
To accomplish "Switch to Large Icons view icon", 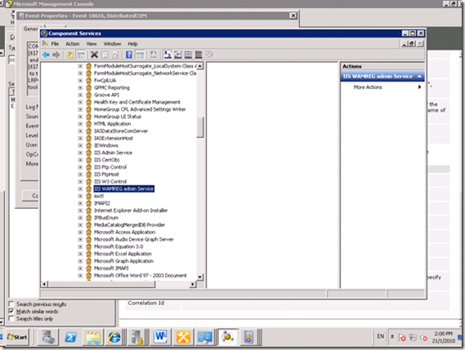I will coord(168,55).
